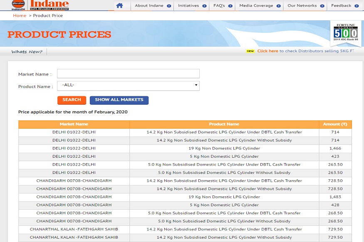Select the Chandigarh 19 Kg Non Domestic LPG Cylinder cell
This screenshot has width=364, height=242.
(224, 197)
